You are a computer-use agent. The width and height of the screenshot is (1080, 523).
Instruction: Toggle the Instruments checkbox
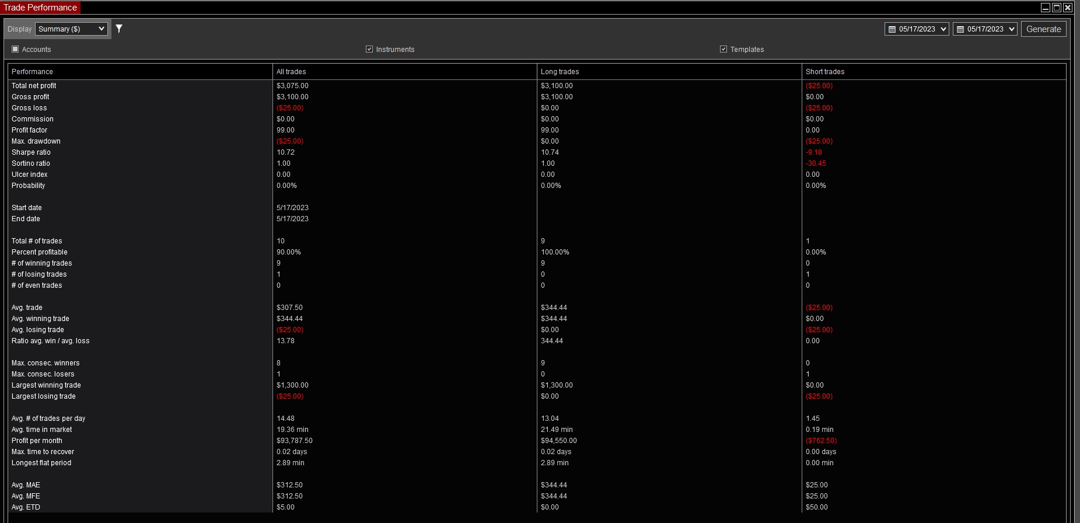click(x=369, y=49)
